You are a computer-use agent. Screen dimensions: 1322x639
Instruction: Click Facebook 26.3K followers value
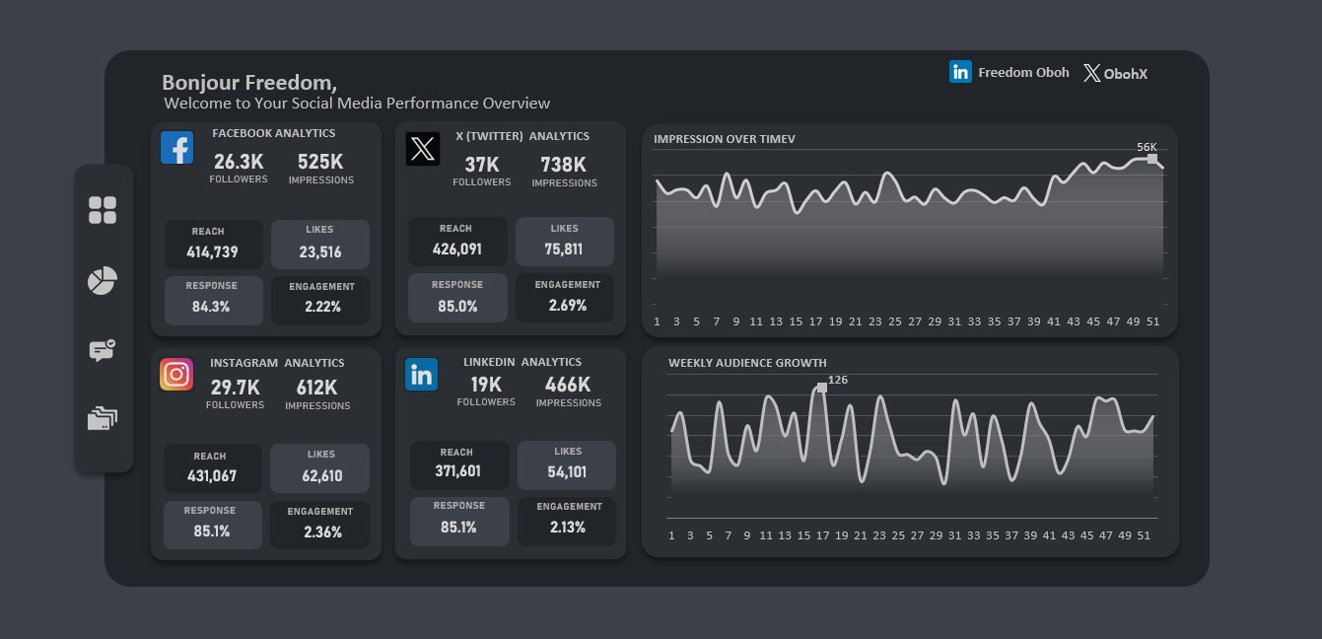(x=239, y=162)
